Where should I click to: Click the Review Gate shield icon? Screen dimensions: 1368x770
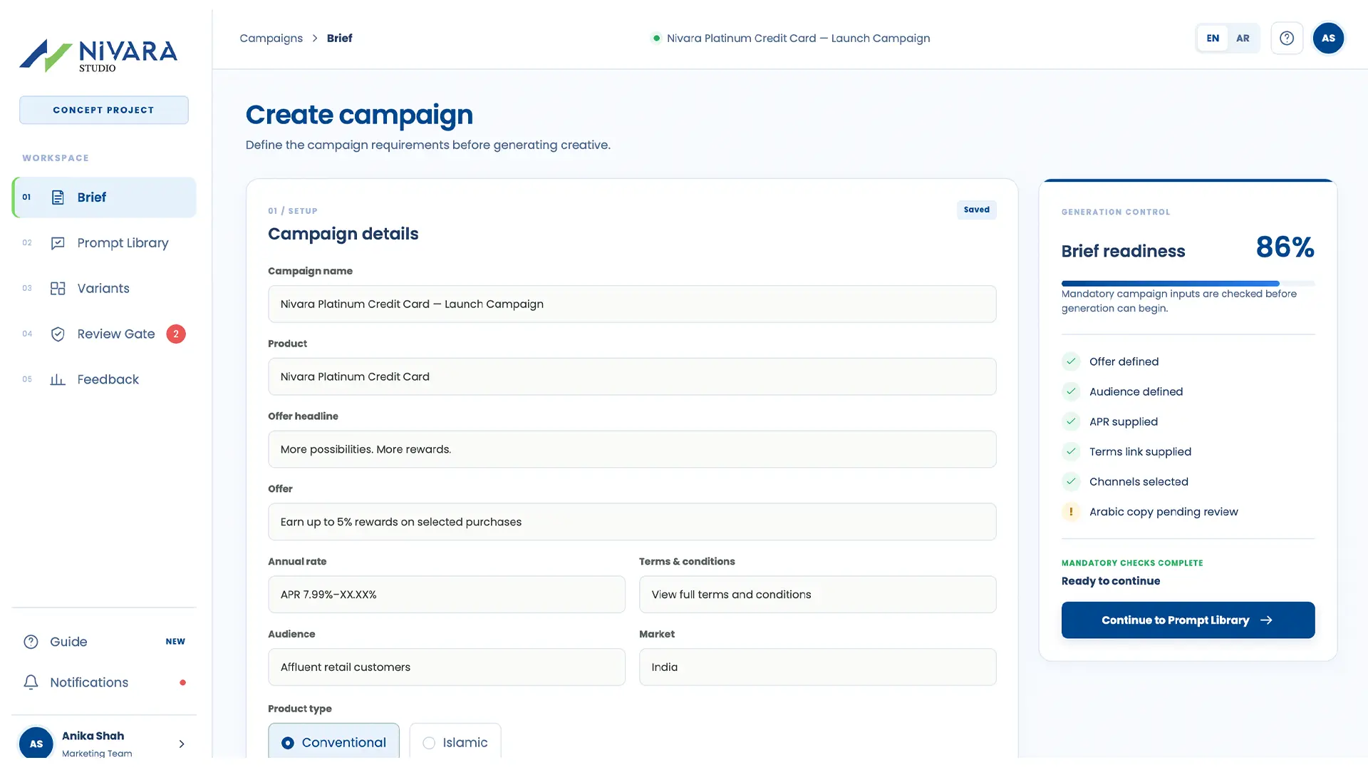coord(58,334)
